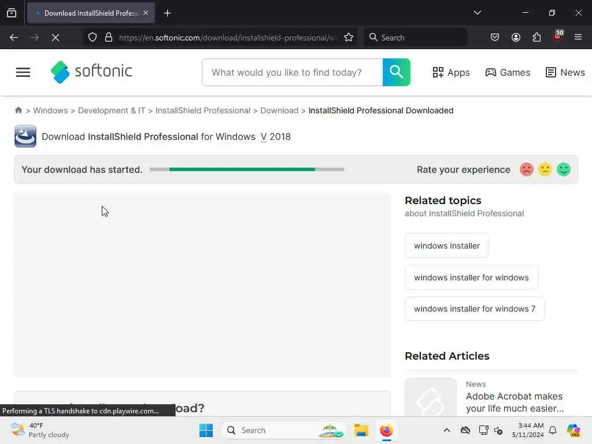The width and height of the screenshot is (592, 444).
Task: Open the News section
Action: tap(565, 72)
